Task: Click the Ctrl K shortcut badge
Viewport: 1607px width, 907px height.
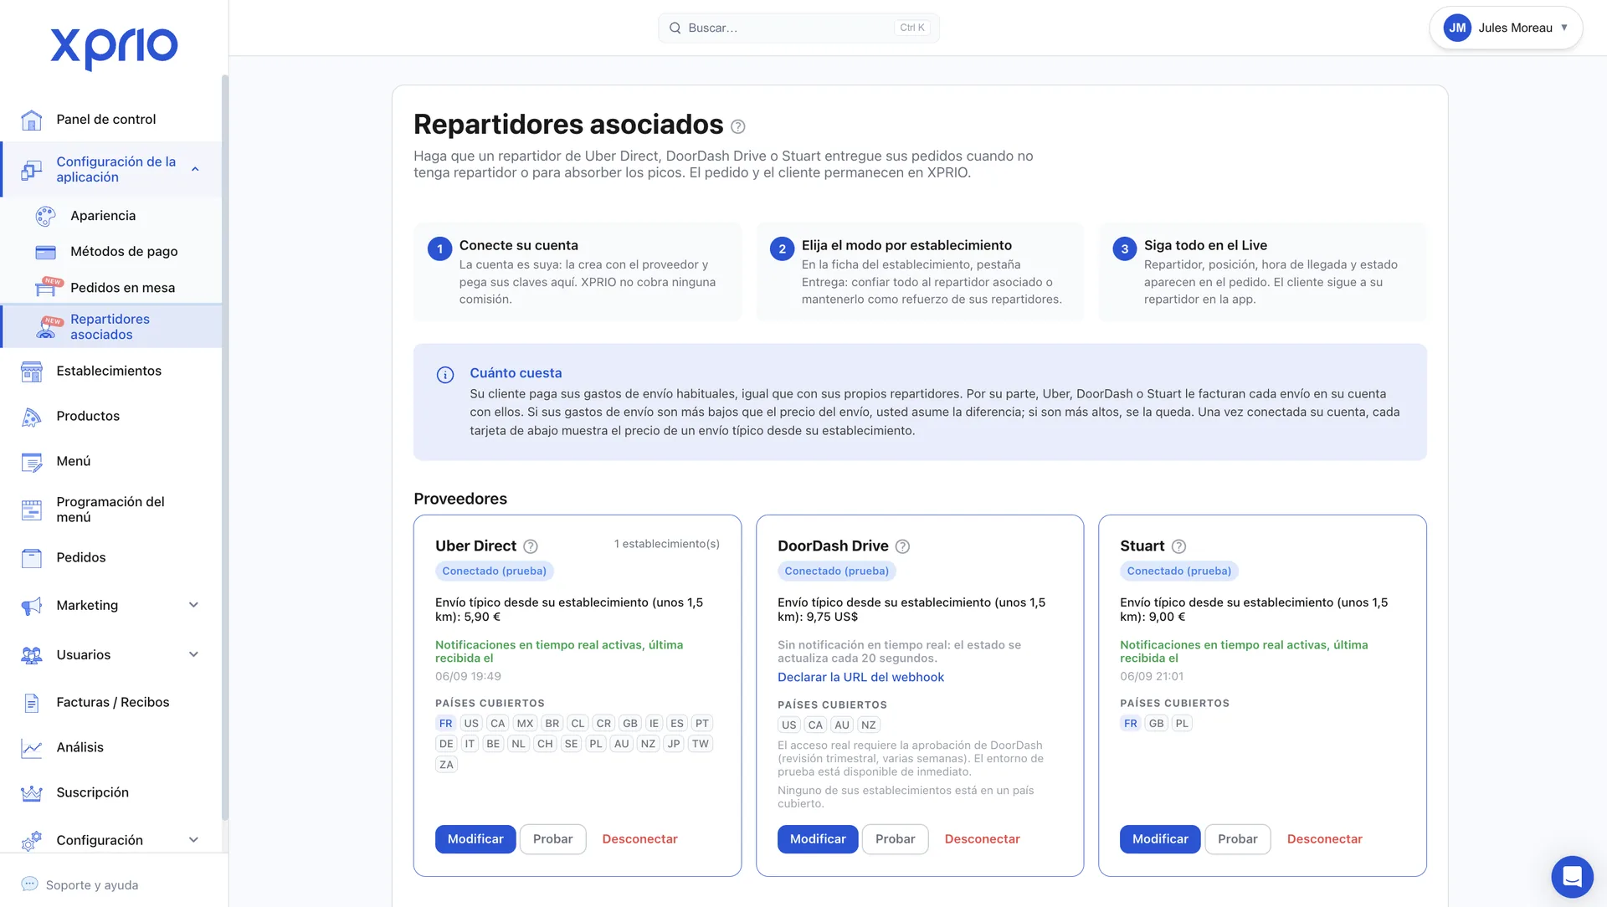Action: [911, 28]
